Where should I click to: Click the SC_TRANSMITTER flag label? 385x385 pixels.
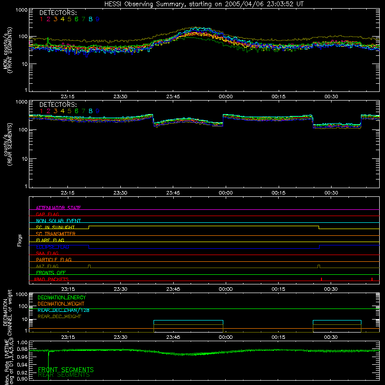click(x=55, y=233)
